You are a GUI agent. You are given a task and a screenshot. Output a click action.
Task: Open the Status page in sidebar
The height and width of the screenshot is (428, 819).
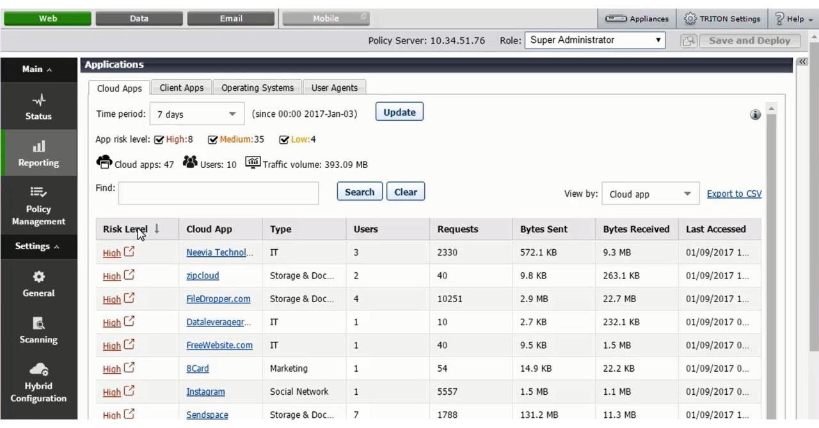tap(38, 107)
